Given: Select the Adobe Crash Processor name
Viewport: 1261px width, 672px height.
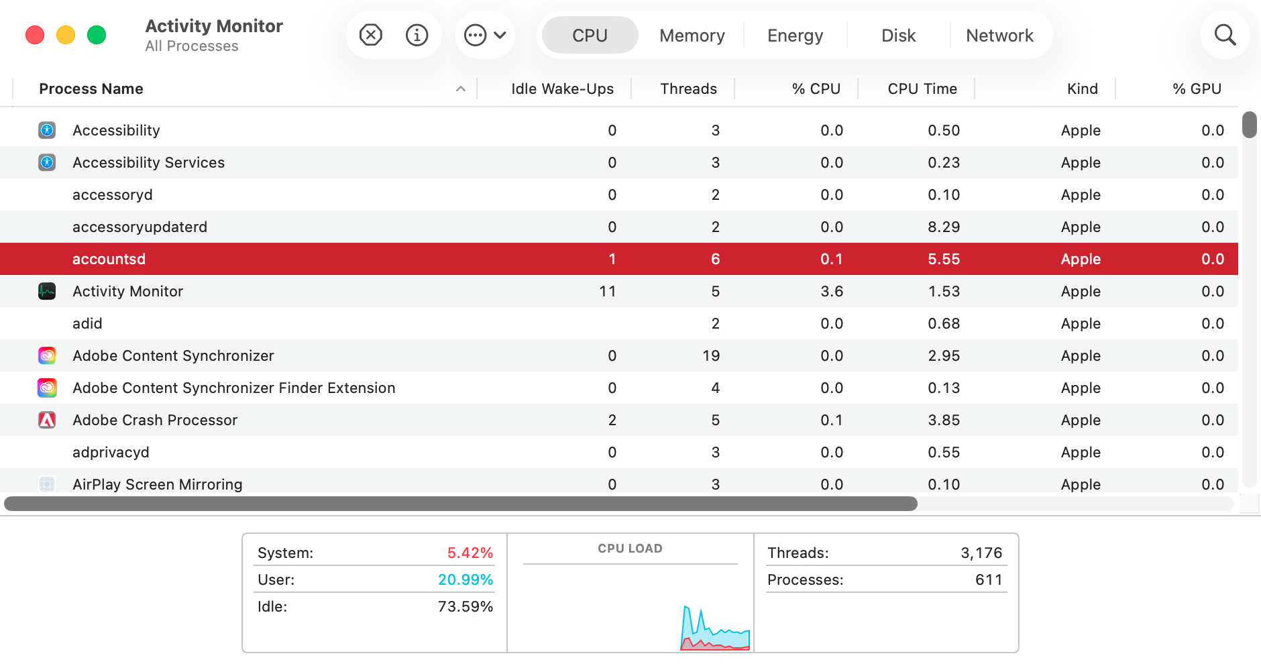Looking at the screenshot, I should pyautogui.click(x=155, y=420).
